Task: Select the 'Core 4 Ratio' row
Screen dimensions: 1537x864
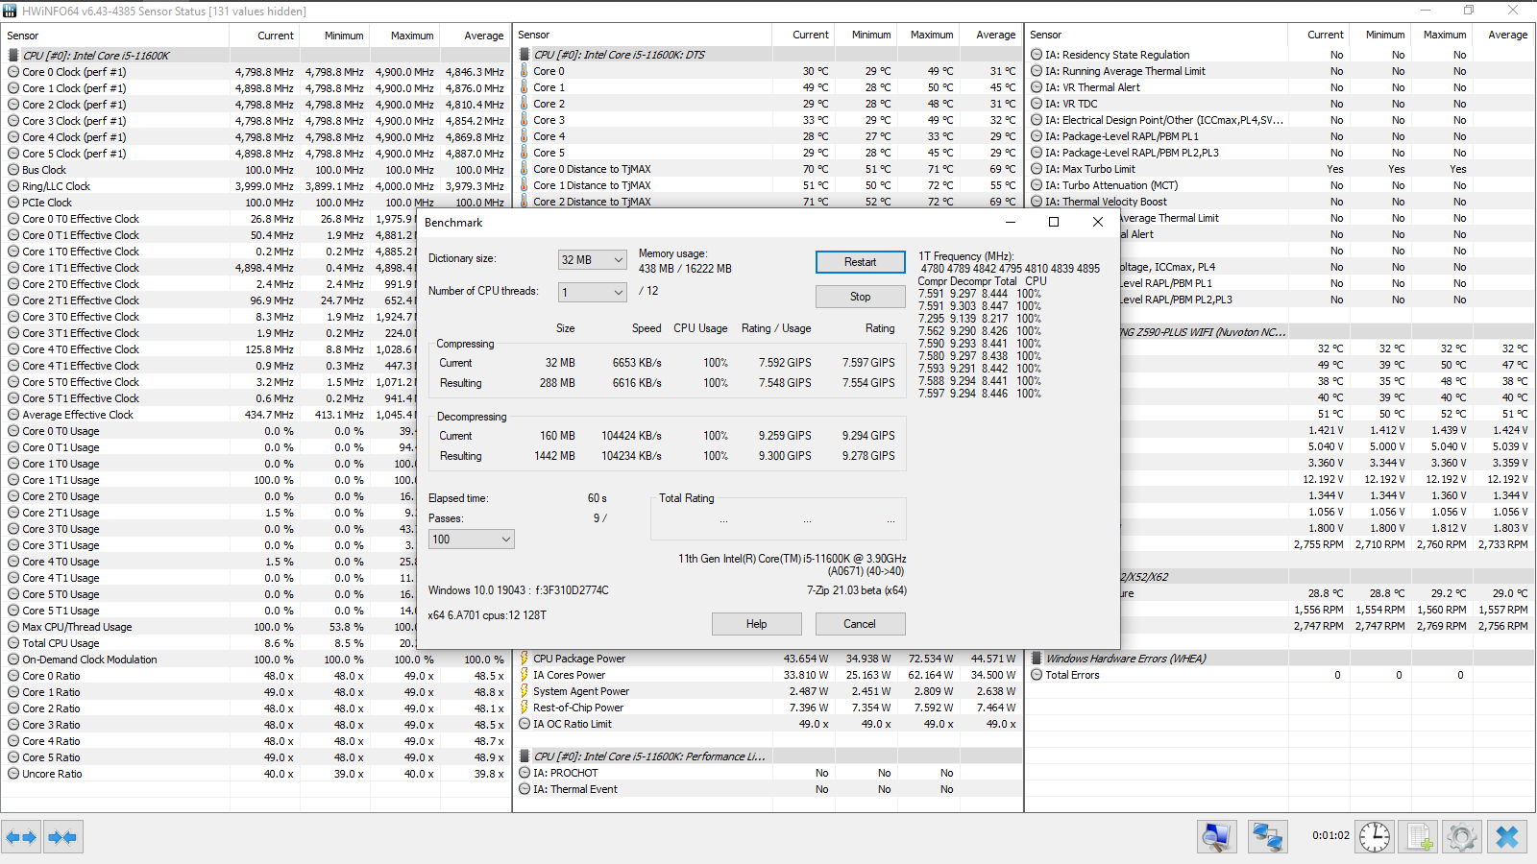Action: coord(256,741)
